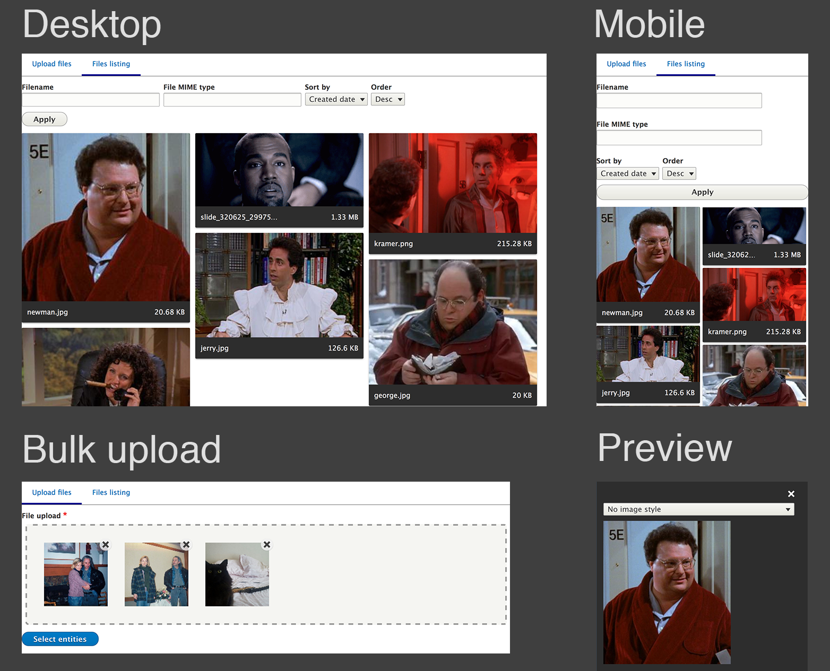Click the large preview image in Preview panel
The height and width of the screenshot is (671, 830).
coord(667,592)
